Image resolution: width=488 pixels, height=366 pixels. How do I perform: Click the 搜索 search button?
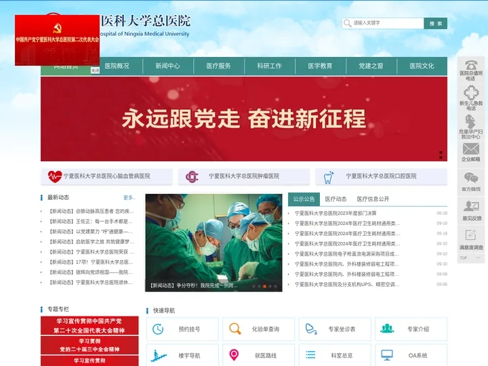(435, 23)
